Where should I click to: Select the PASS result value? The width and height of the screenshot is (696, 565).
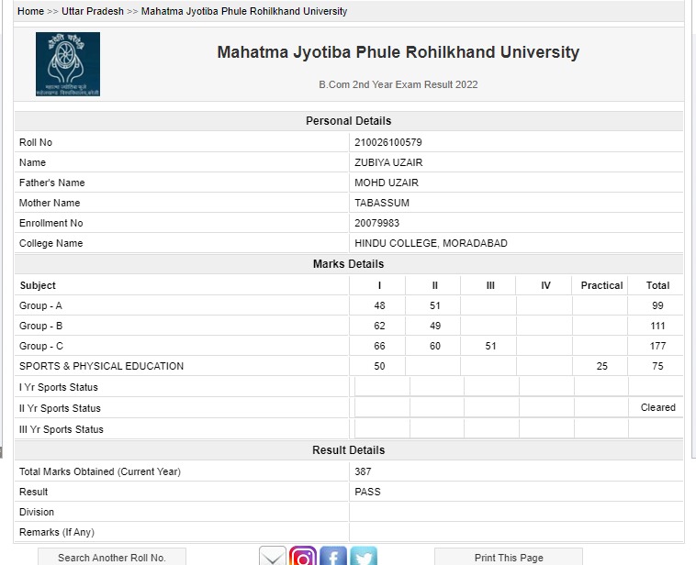(x=367, y=492)
